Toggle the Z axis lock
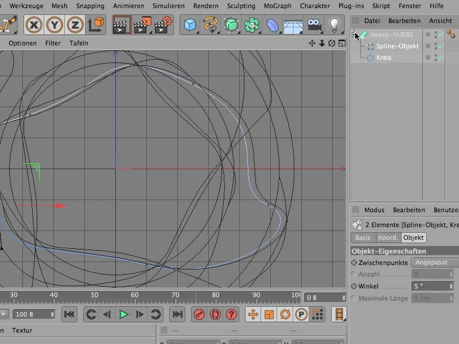The image size is (459, 344). pos(75,25)
